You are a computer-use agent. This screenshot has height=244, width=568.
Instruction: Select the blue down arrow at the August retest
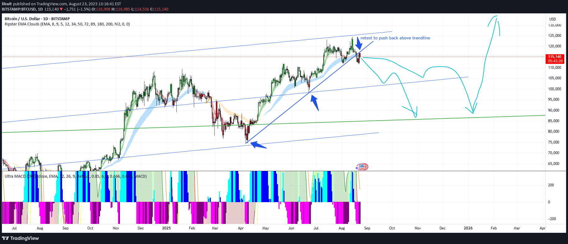click(x=359, y=44)
